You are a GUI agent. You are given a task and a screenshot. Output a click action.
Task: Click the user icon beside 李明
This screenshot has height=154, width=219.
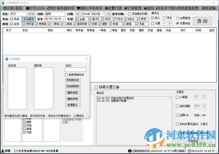click(3, 151)
